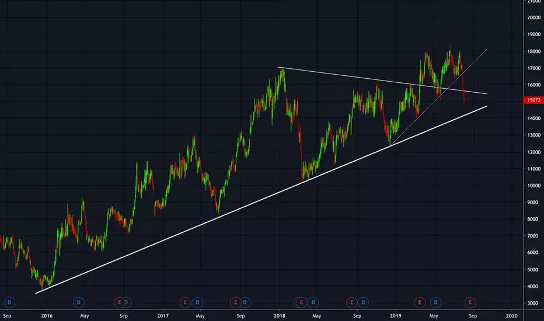The height and width of the screenshot is (321, 544).
Task: Click the dividend D marker before May 2018
Action: pos(313,302)
